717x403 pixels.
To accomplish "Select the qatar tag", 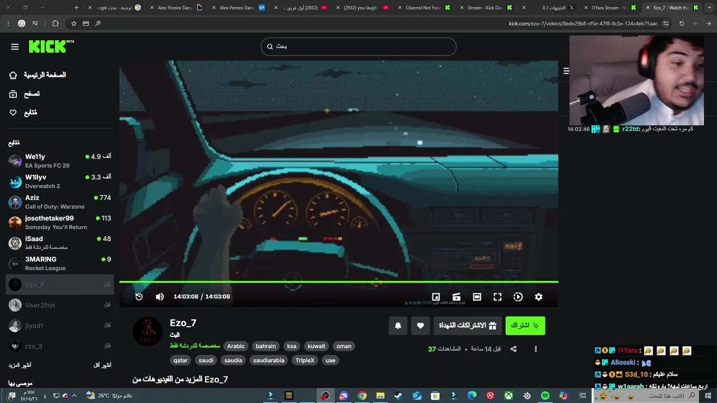I will [180, 360].
